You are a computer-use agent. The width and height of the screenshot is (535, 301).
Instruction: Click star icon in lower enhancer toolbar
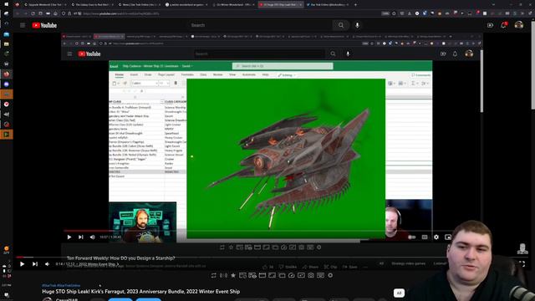(233, 275)
